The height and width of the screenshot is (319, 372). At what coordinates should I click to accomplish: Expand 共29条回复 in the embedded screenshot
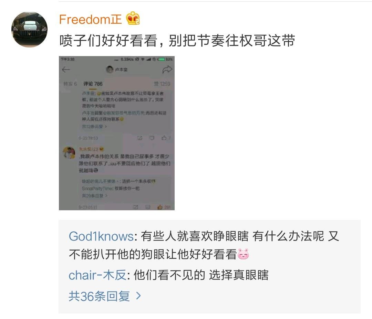pyautogui.click(x=95, y=195)
